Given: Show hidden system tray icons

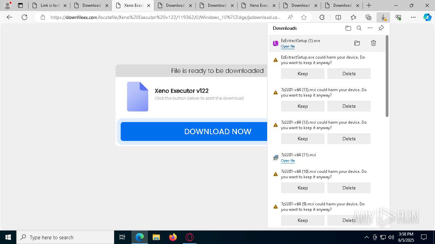Looking at the screenshot, I should click(366, 237).
